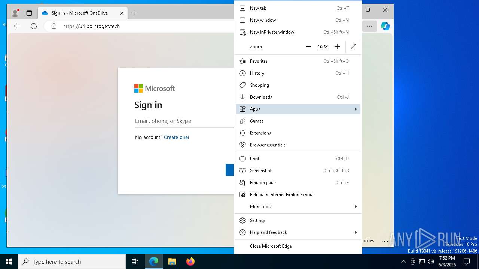This screenshot has height=269, width=479.
Task: Click the Email, phone, or Skype field
Action: [184, 121]
